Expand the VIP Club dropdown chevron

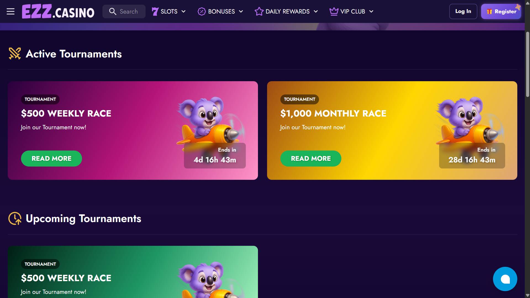tap(371, 12)
